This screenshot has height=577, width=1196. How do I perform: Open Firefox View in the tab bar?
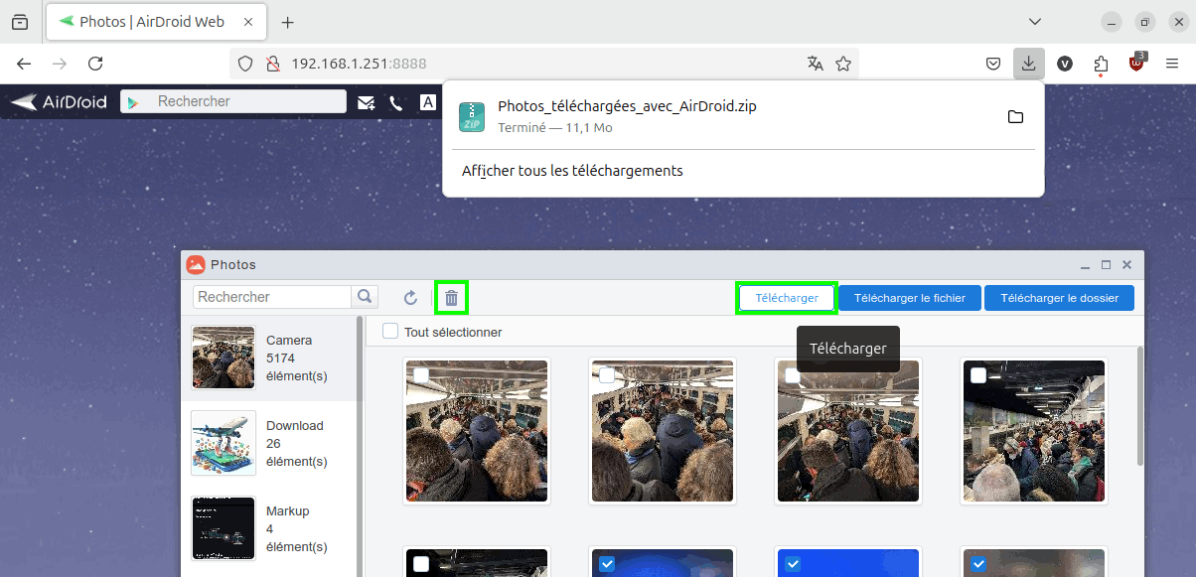click(20, 22)
